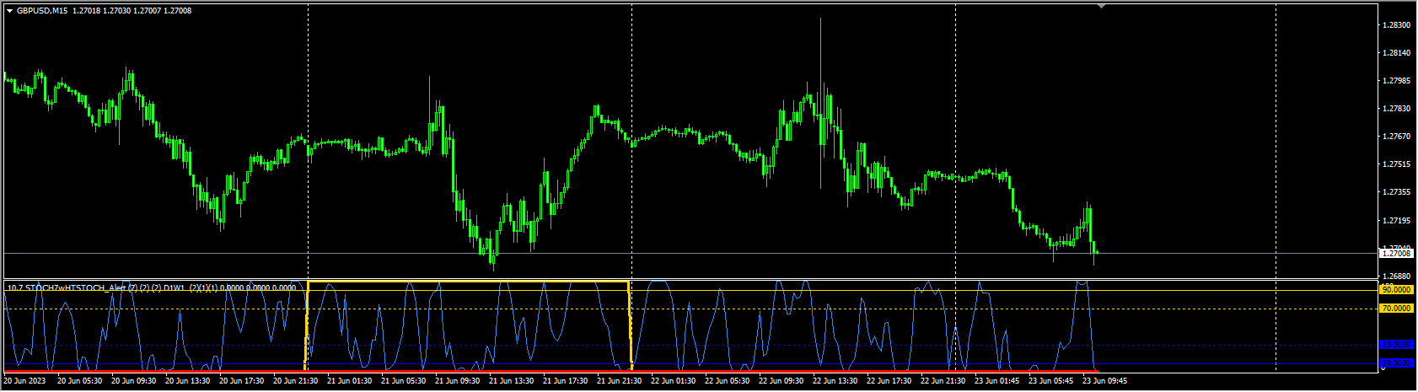
Task: Click the 22 Jun 01:30 time label
Action: [x=673, y=381]
